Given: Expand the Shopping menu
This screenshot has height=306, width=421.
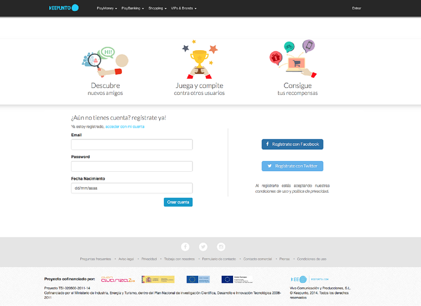Looking at the screenshot, I should pyautogui.click(x=158, y=8).
